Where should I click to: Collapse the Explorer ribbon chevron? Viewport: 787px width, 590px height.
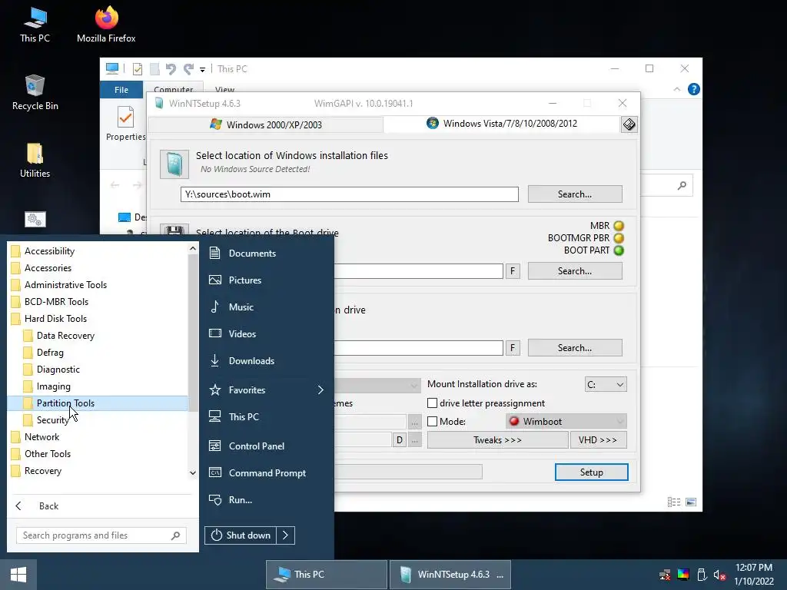coord(676,89)
